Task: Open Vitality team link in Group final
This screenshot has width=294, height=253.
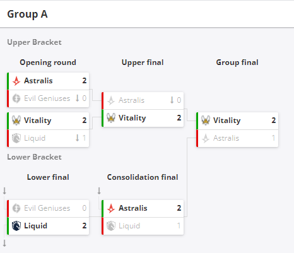Action: 227,121
